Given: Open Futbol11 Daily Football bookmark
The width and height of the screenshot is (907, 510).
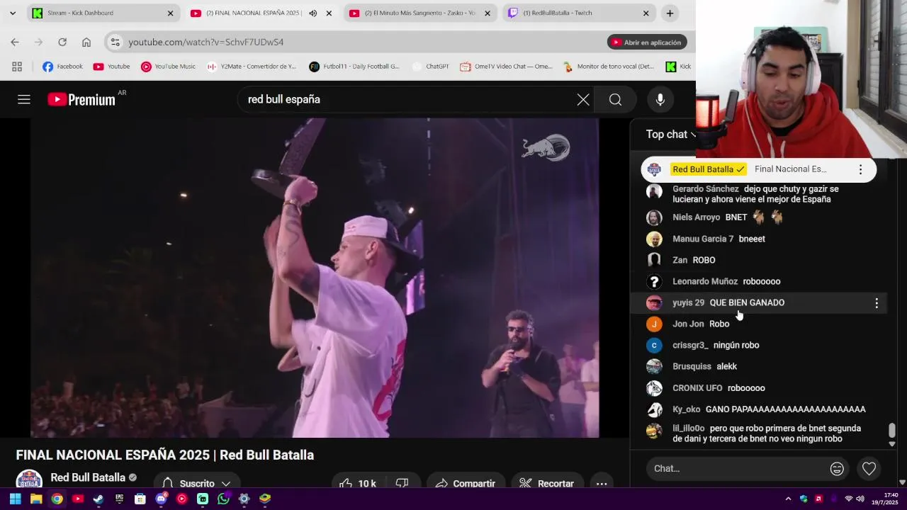Looking at the screenshot, I should pyautogui.click(x=354, y=67).
